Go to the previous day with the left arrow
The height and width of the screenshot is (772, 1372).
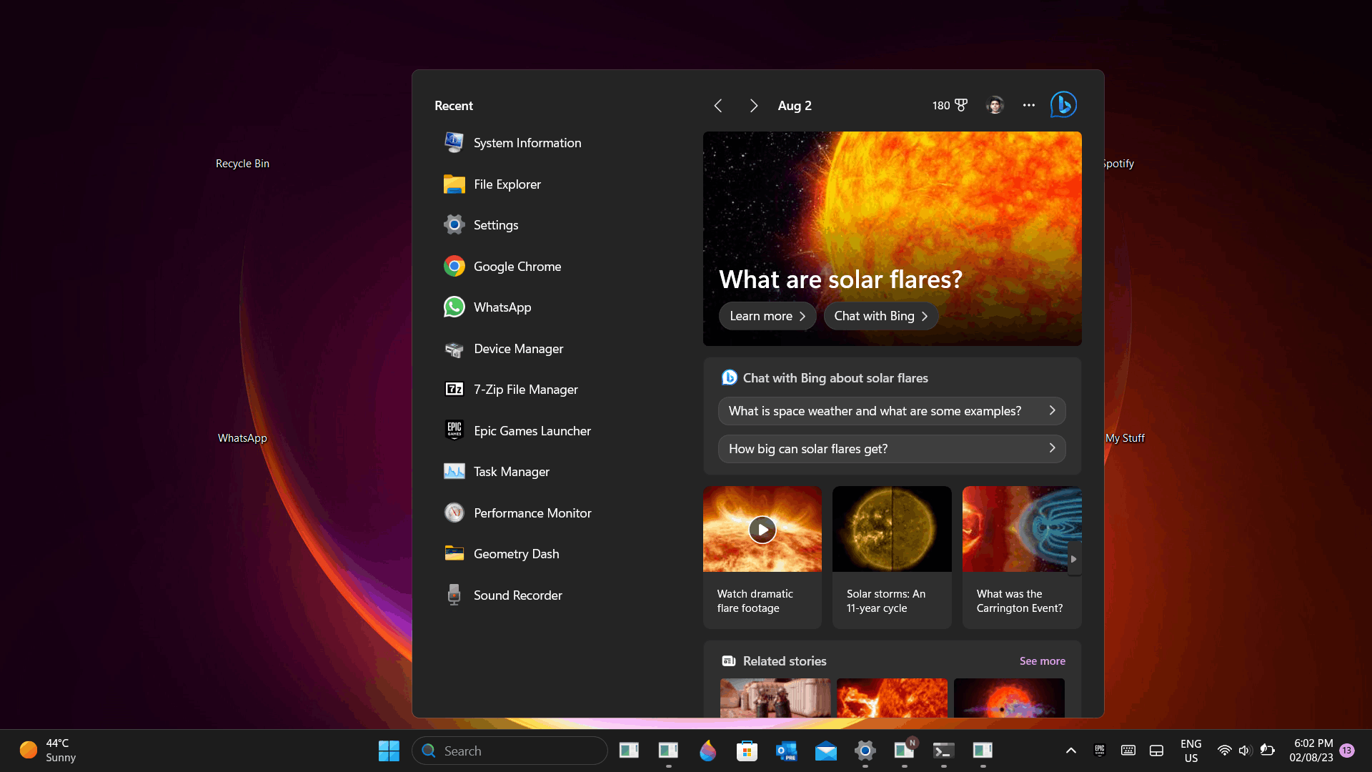click(x=718, y=106)
